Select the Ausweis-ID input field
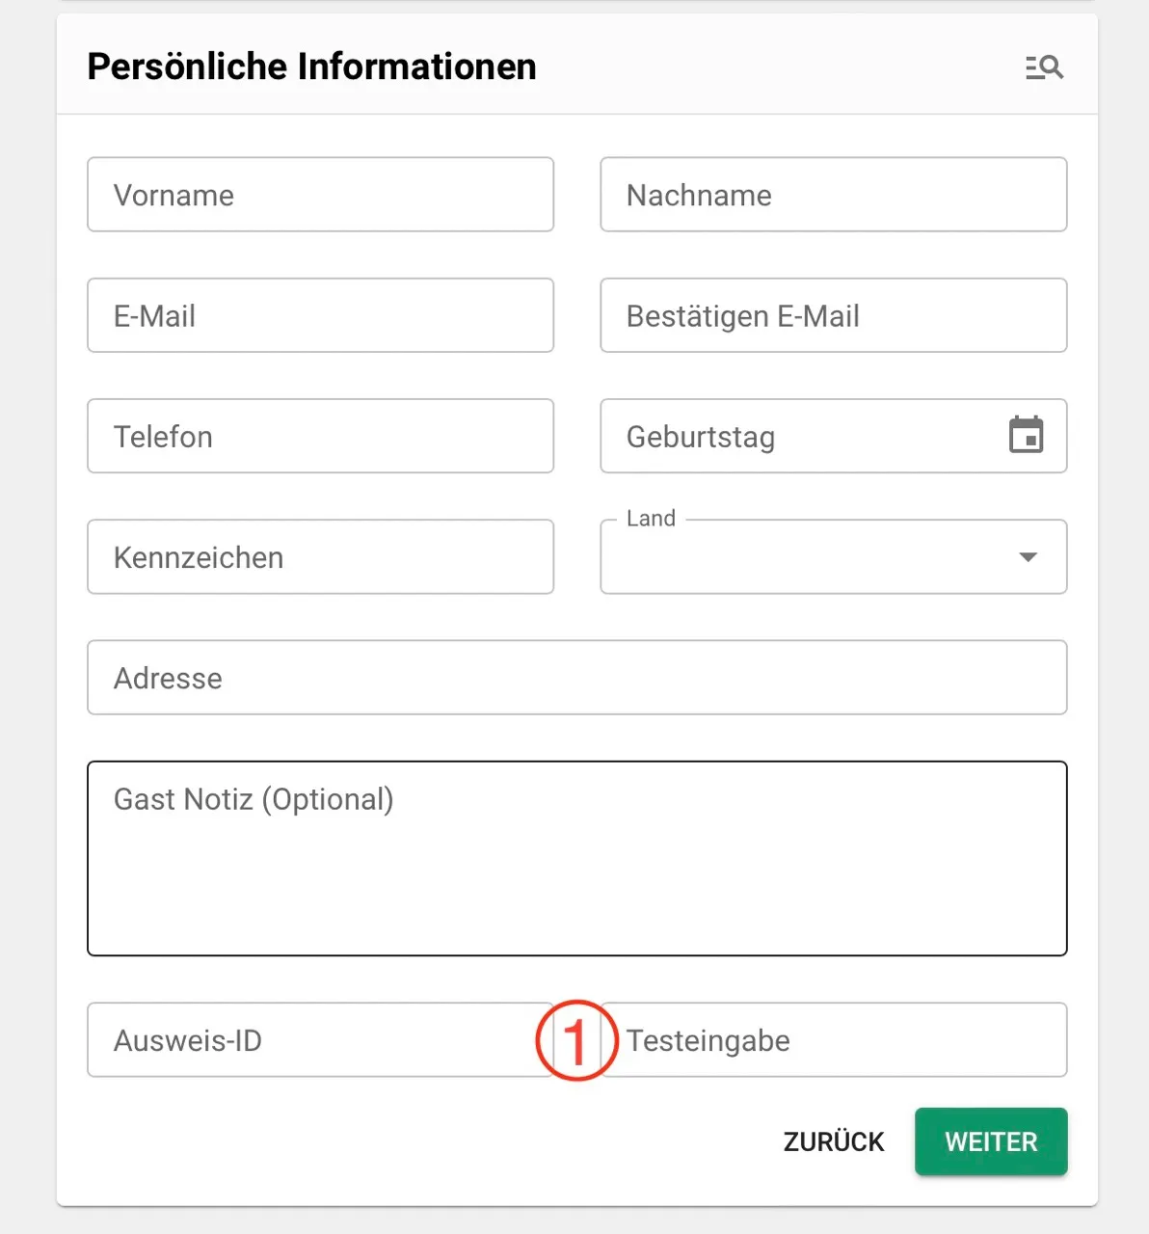This screenshot has height=1234, width=1149. 308,1040
